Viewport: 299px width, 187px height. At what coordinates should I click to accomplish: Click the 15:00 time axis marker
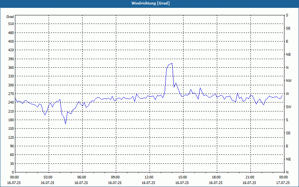click(183, 177)
